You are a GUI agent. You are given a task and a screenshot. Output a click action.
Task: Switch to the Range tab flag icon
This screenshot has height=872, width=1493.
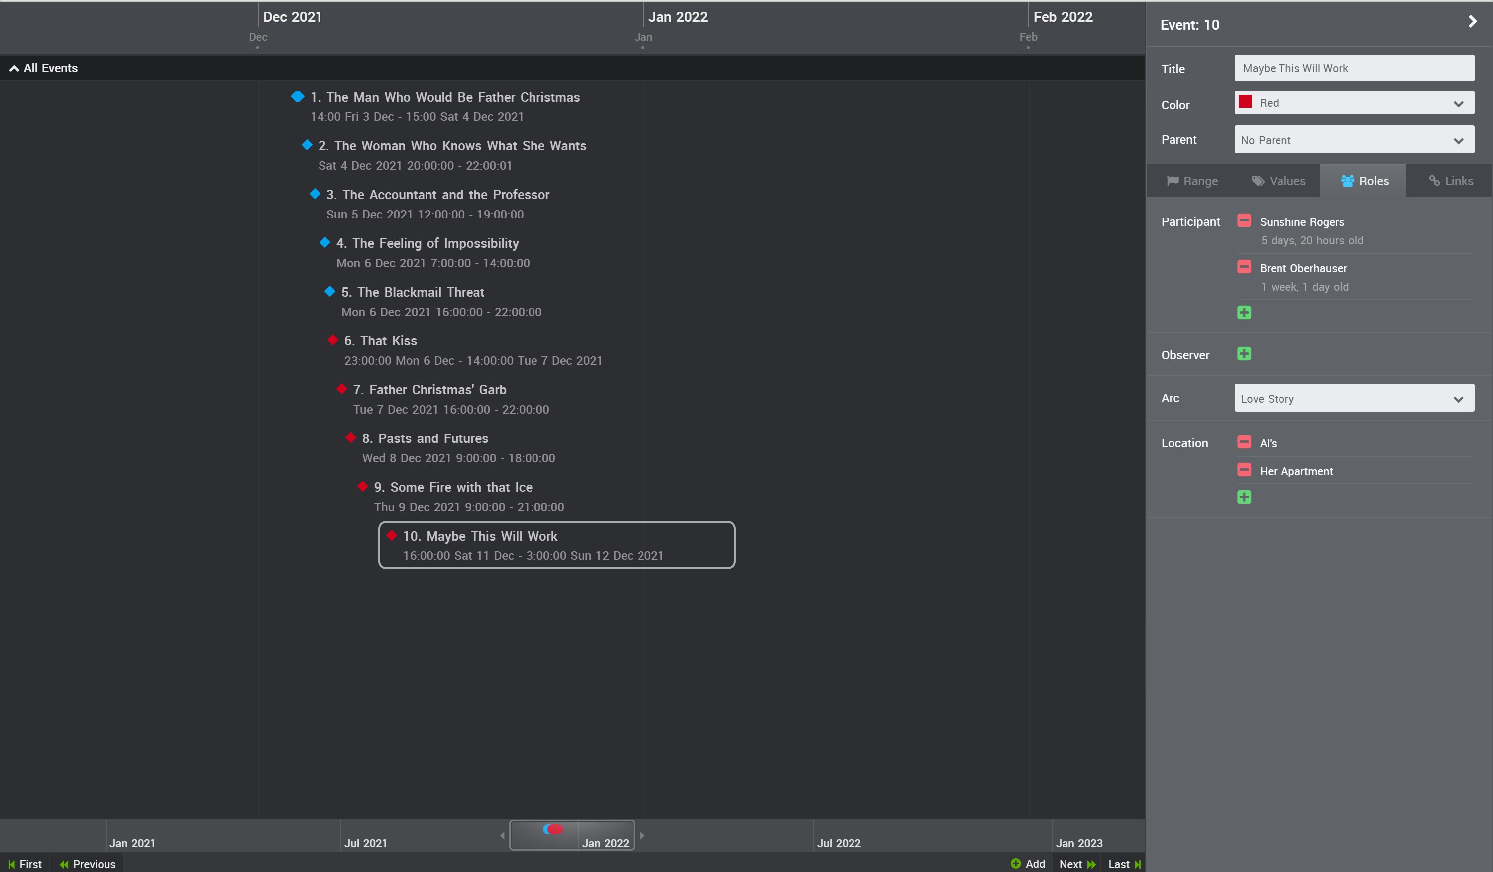1173,181
